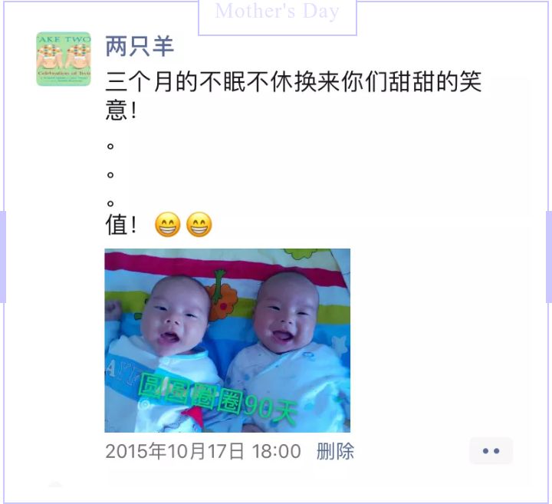Click the first grinning emoji

coord(168,224)
